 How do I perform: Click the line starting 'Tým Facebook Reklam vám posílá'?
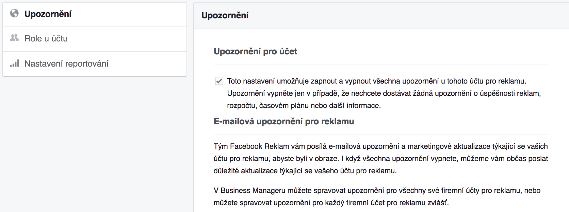tap(381, 146)
